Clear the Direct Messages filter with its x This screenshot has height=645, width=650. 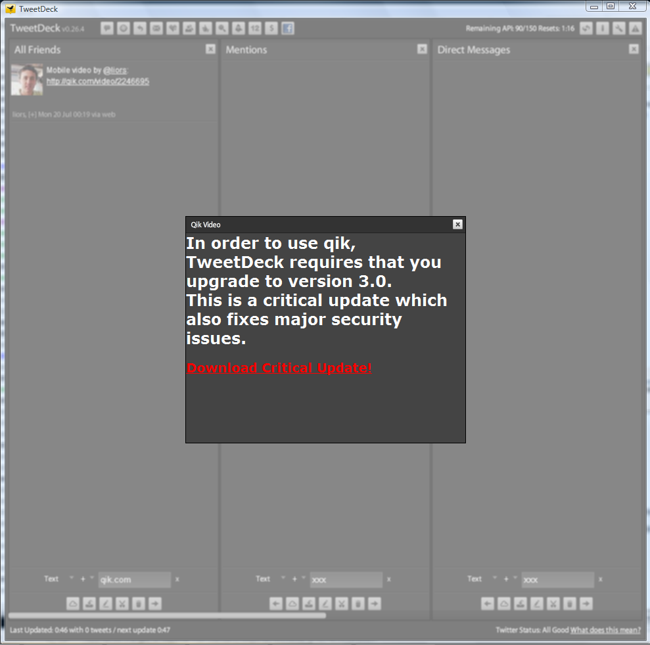(600, 579)
